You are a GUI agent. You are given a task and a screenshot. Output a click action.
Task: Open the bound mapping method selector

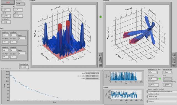point(163,91)
